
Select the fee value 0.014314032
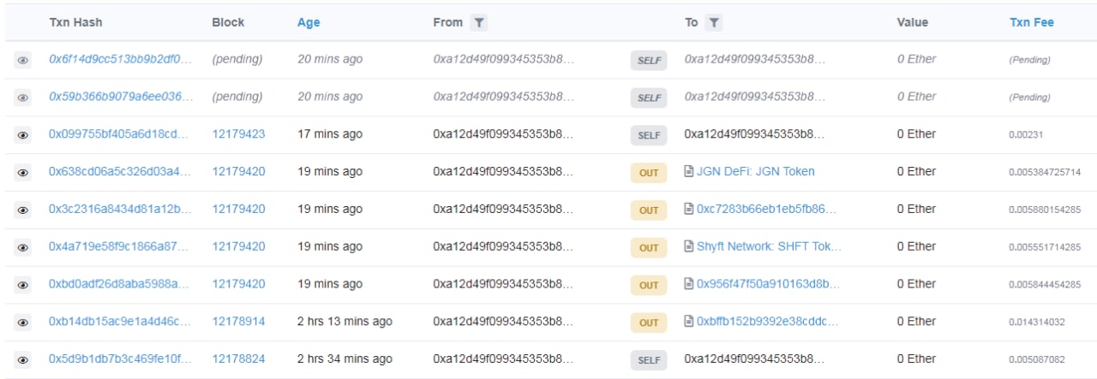pos(1037,323)
